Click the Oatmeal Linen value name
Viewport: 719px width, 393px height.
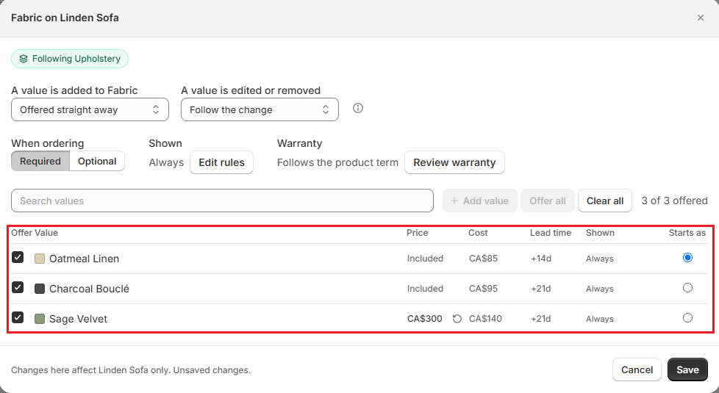(85, 259)
